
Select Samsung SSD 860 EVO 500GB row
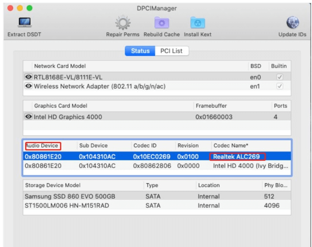click(x=70, y=196)
